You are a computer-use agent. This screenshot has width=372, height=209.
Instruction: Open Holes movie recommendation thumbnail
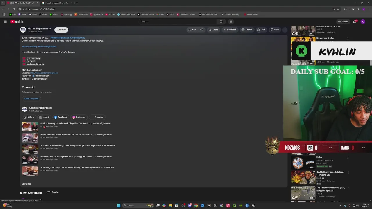pos(303,163)
